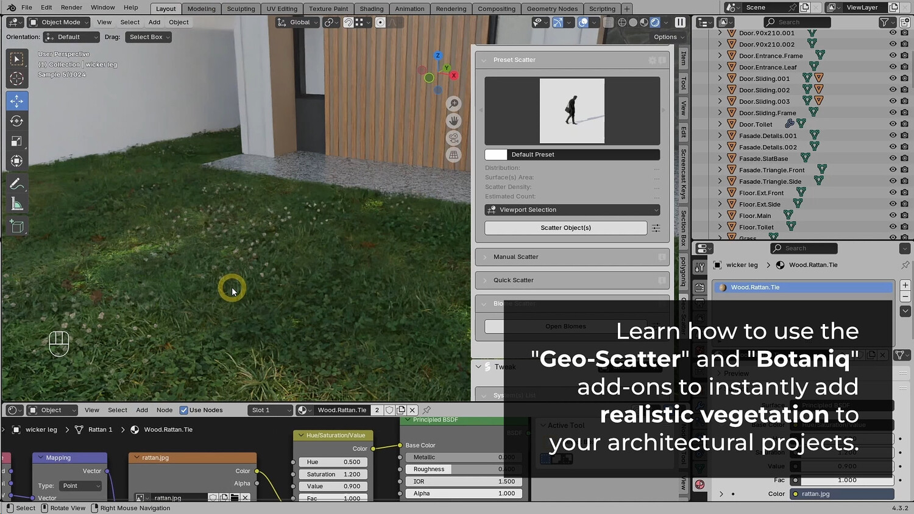
Task: Open the Viewport Selection dropdown
Action: pos(572,210)
